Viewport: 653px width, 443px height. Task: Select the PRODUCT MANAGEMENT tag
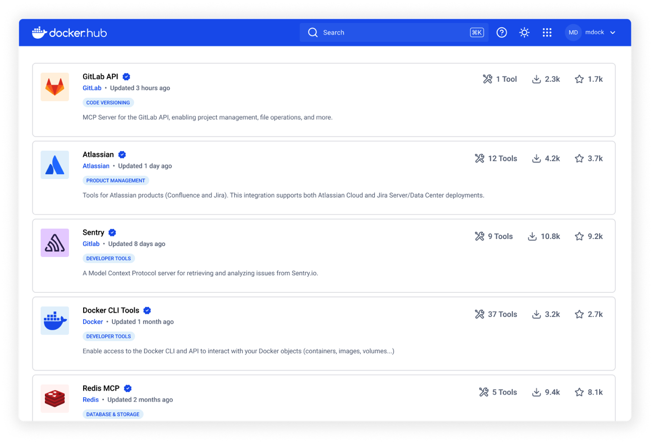coord(116,180)
